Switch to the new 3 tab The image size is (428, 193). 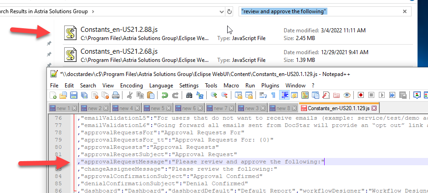[x=252, y=108]
